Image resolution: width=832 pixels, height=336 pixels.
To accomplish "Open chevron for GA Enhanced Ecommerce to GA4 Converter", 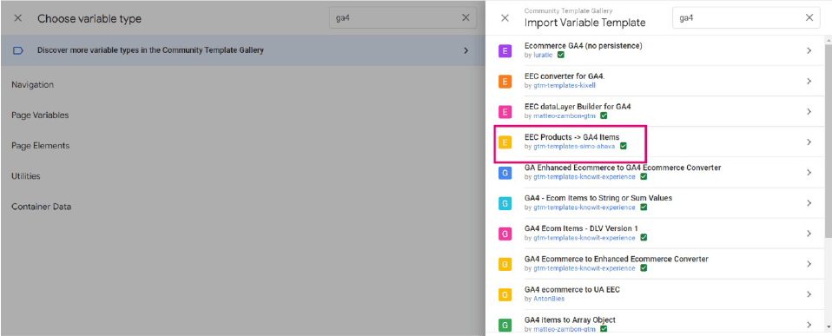I will [x=809, y=173].
